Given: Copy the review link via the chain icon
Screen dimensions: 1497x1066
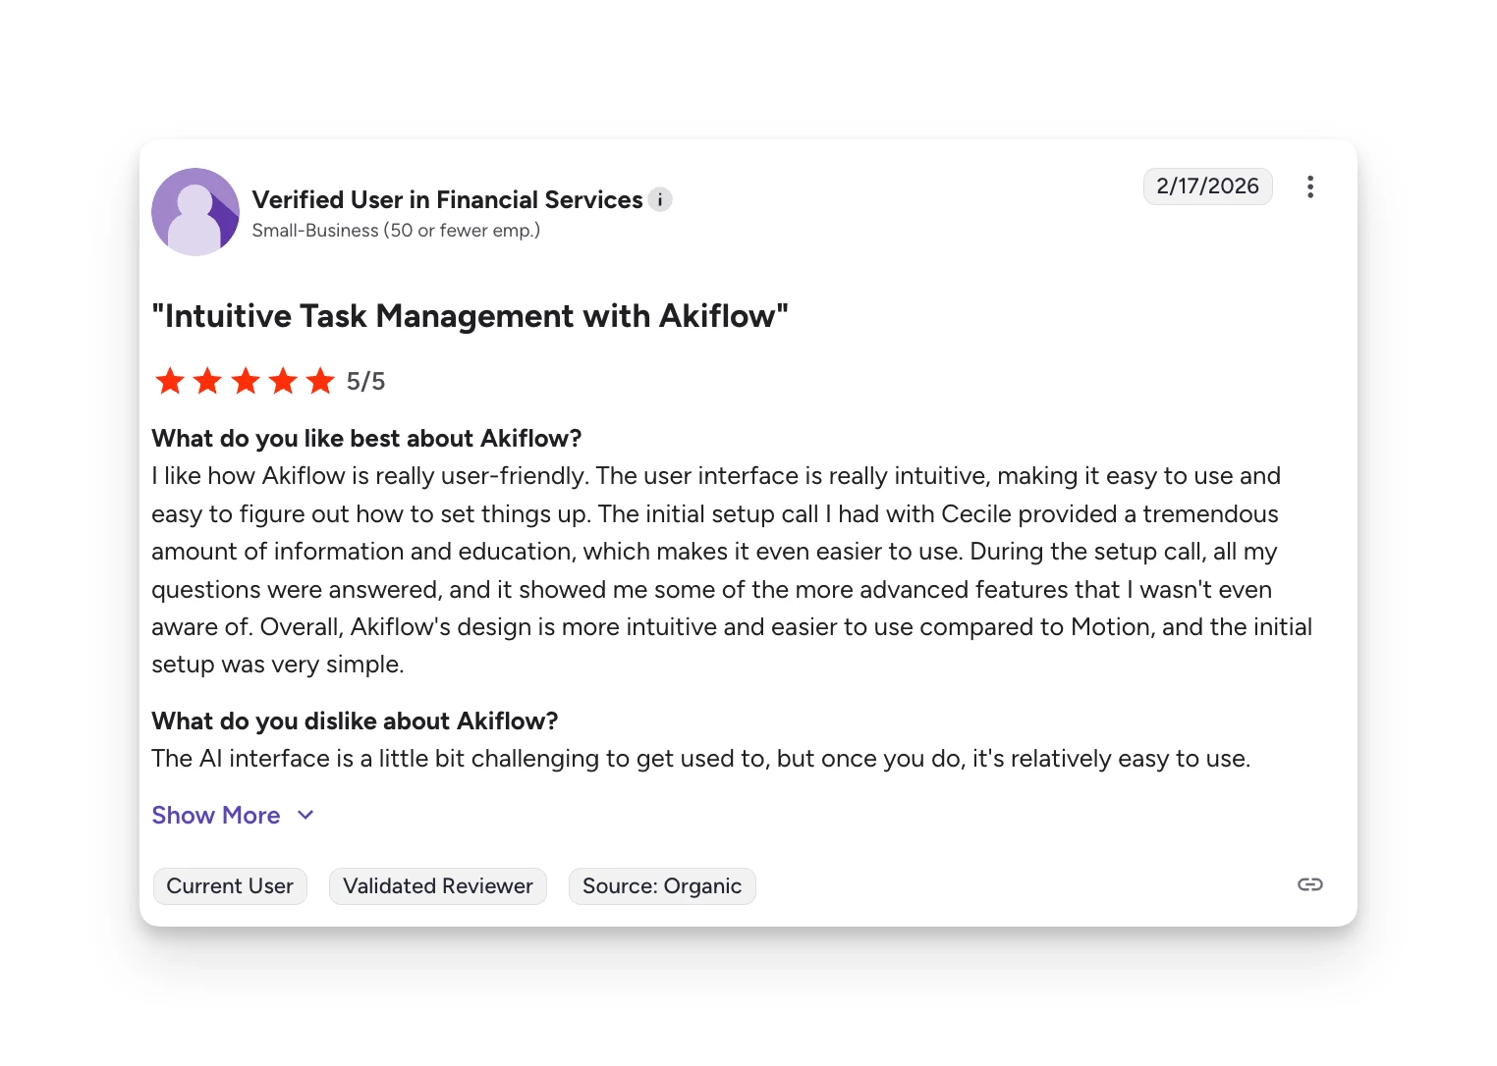Looking at the screenshot, I should (1309, 884).
